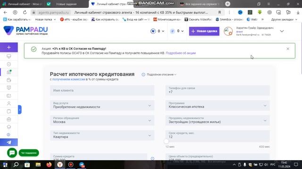Open Тип недвижимости dropdown
Screen dimensions: 302x169
pos(102,135)
